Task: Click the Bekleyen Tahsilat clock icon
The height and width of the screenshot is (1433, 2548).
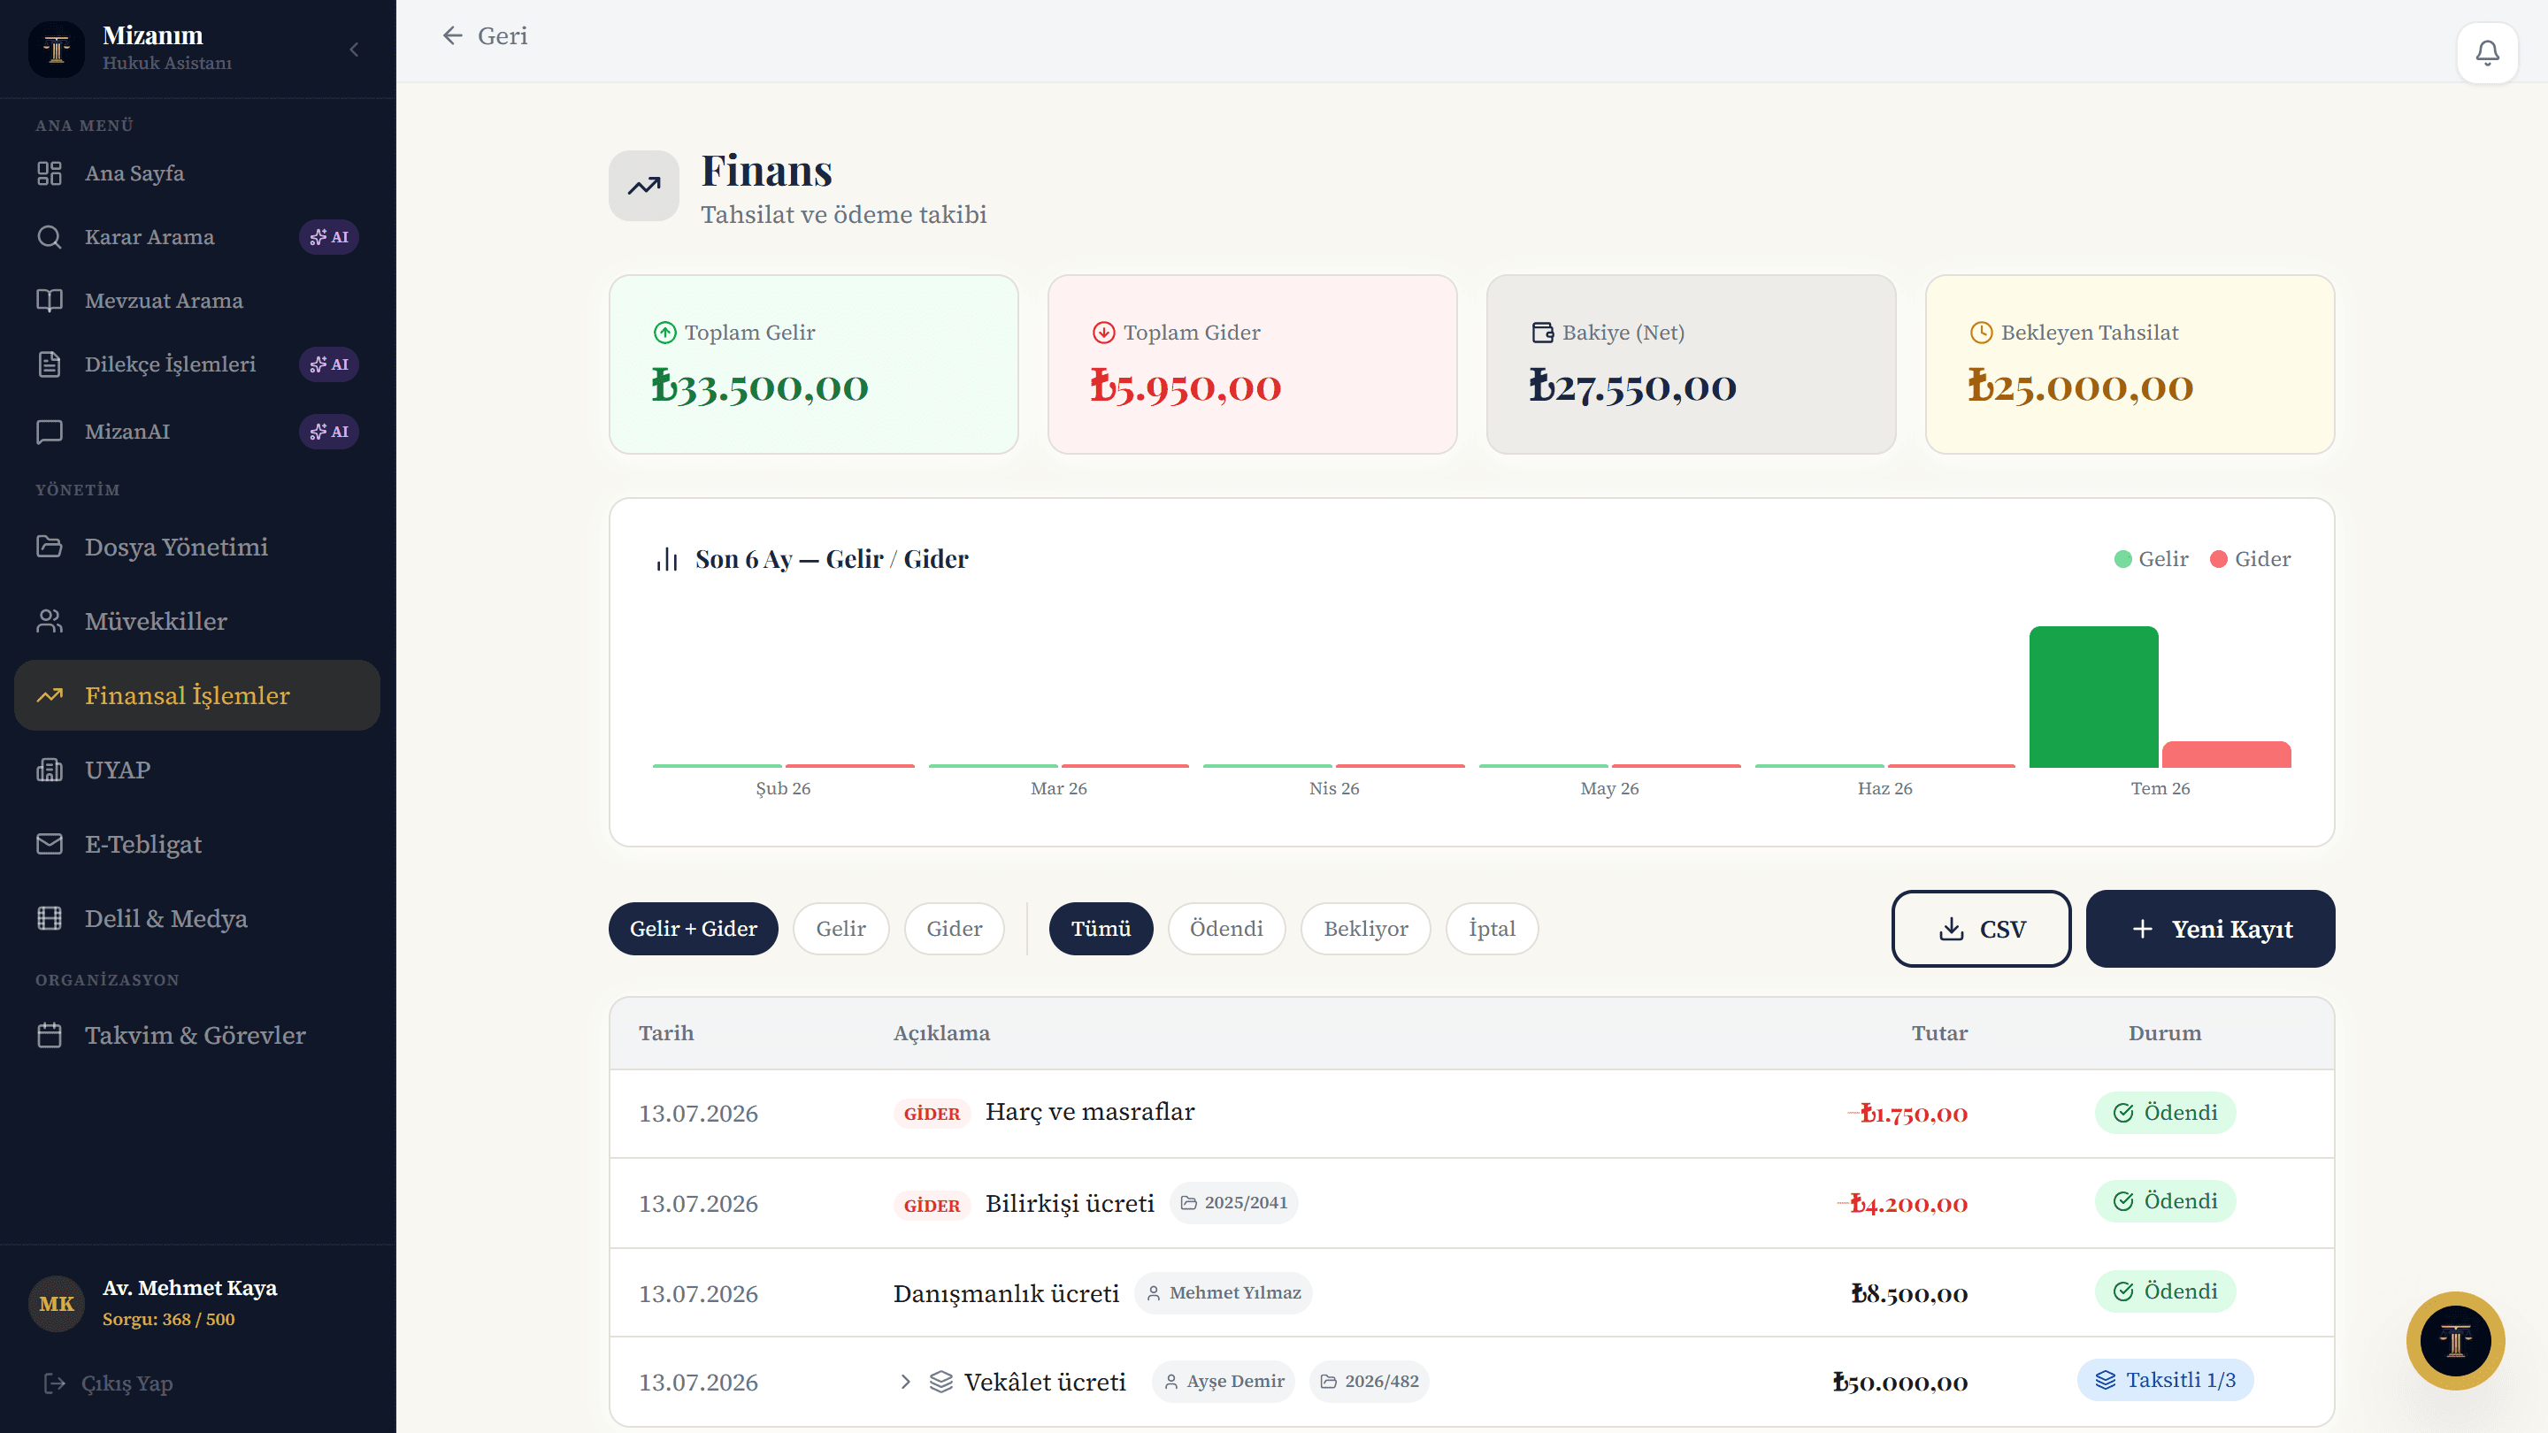Action: coord(1981,333)
